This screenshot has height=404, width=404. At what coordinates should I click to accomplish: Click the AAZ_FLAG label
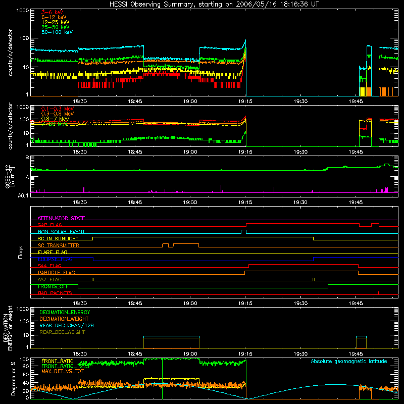click(49, 279)
